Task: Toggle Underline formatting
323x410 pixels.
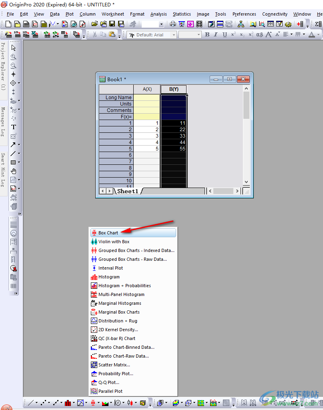Action: (225, 34)
